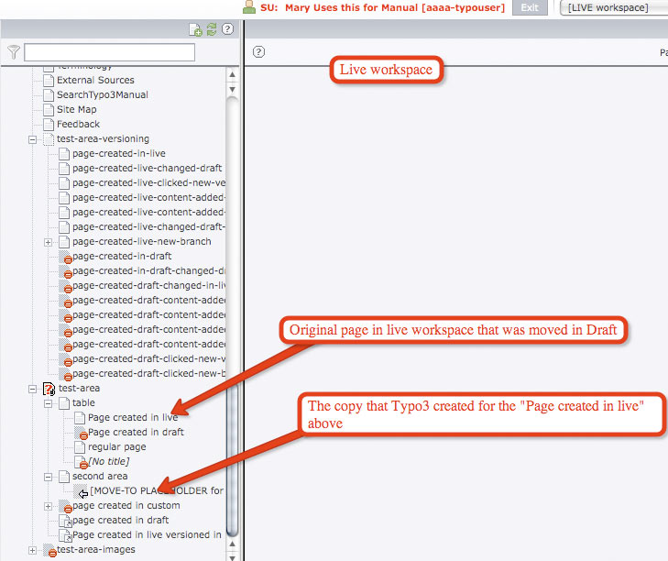668x561 pixels.
Task: Expand page-created-live-new-branch node
Action: (x=48, y=242)
